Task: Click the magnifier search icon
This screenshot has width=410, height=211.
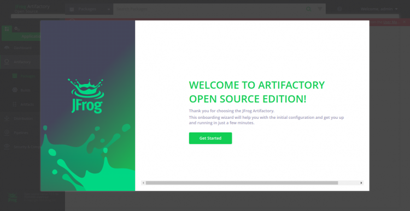Action: 308,9
